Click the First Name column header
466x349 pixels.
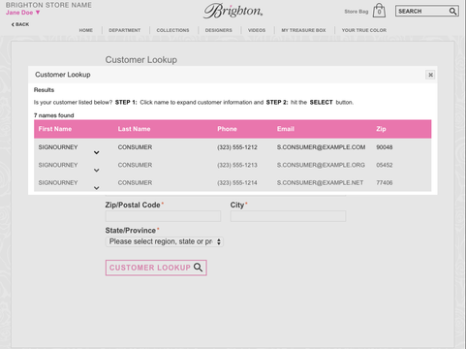(55, 129)
